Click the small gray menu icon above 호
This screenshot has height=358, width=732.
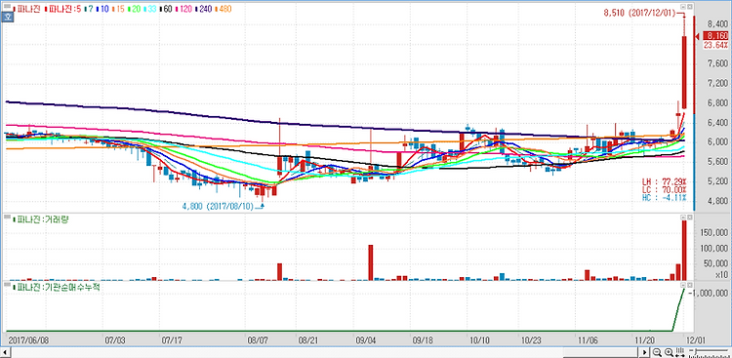[x=7, y=6]
